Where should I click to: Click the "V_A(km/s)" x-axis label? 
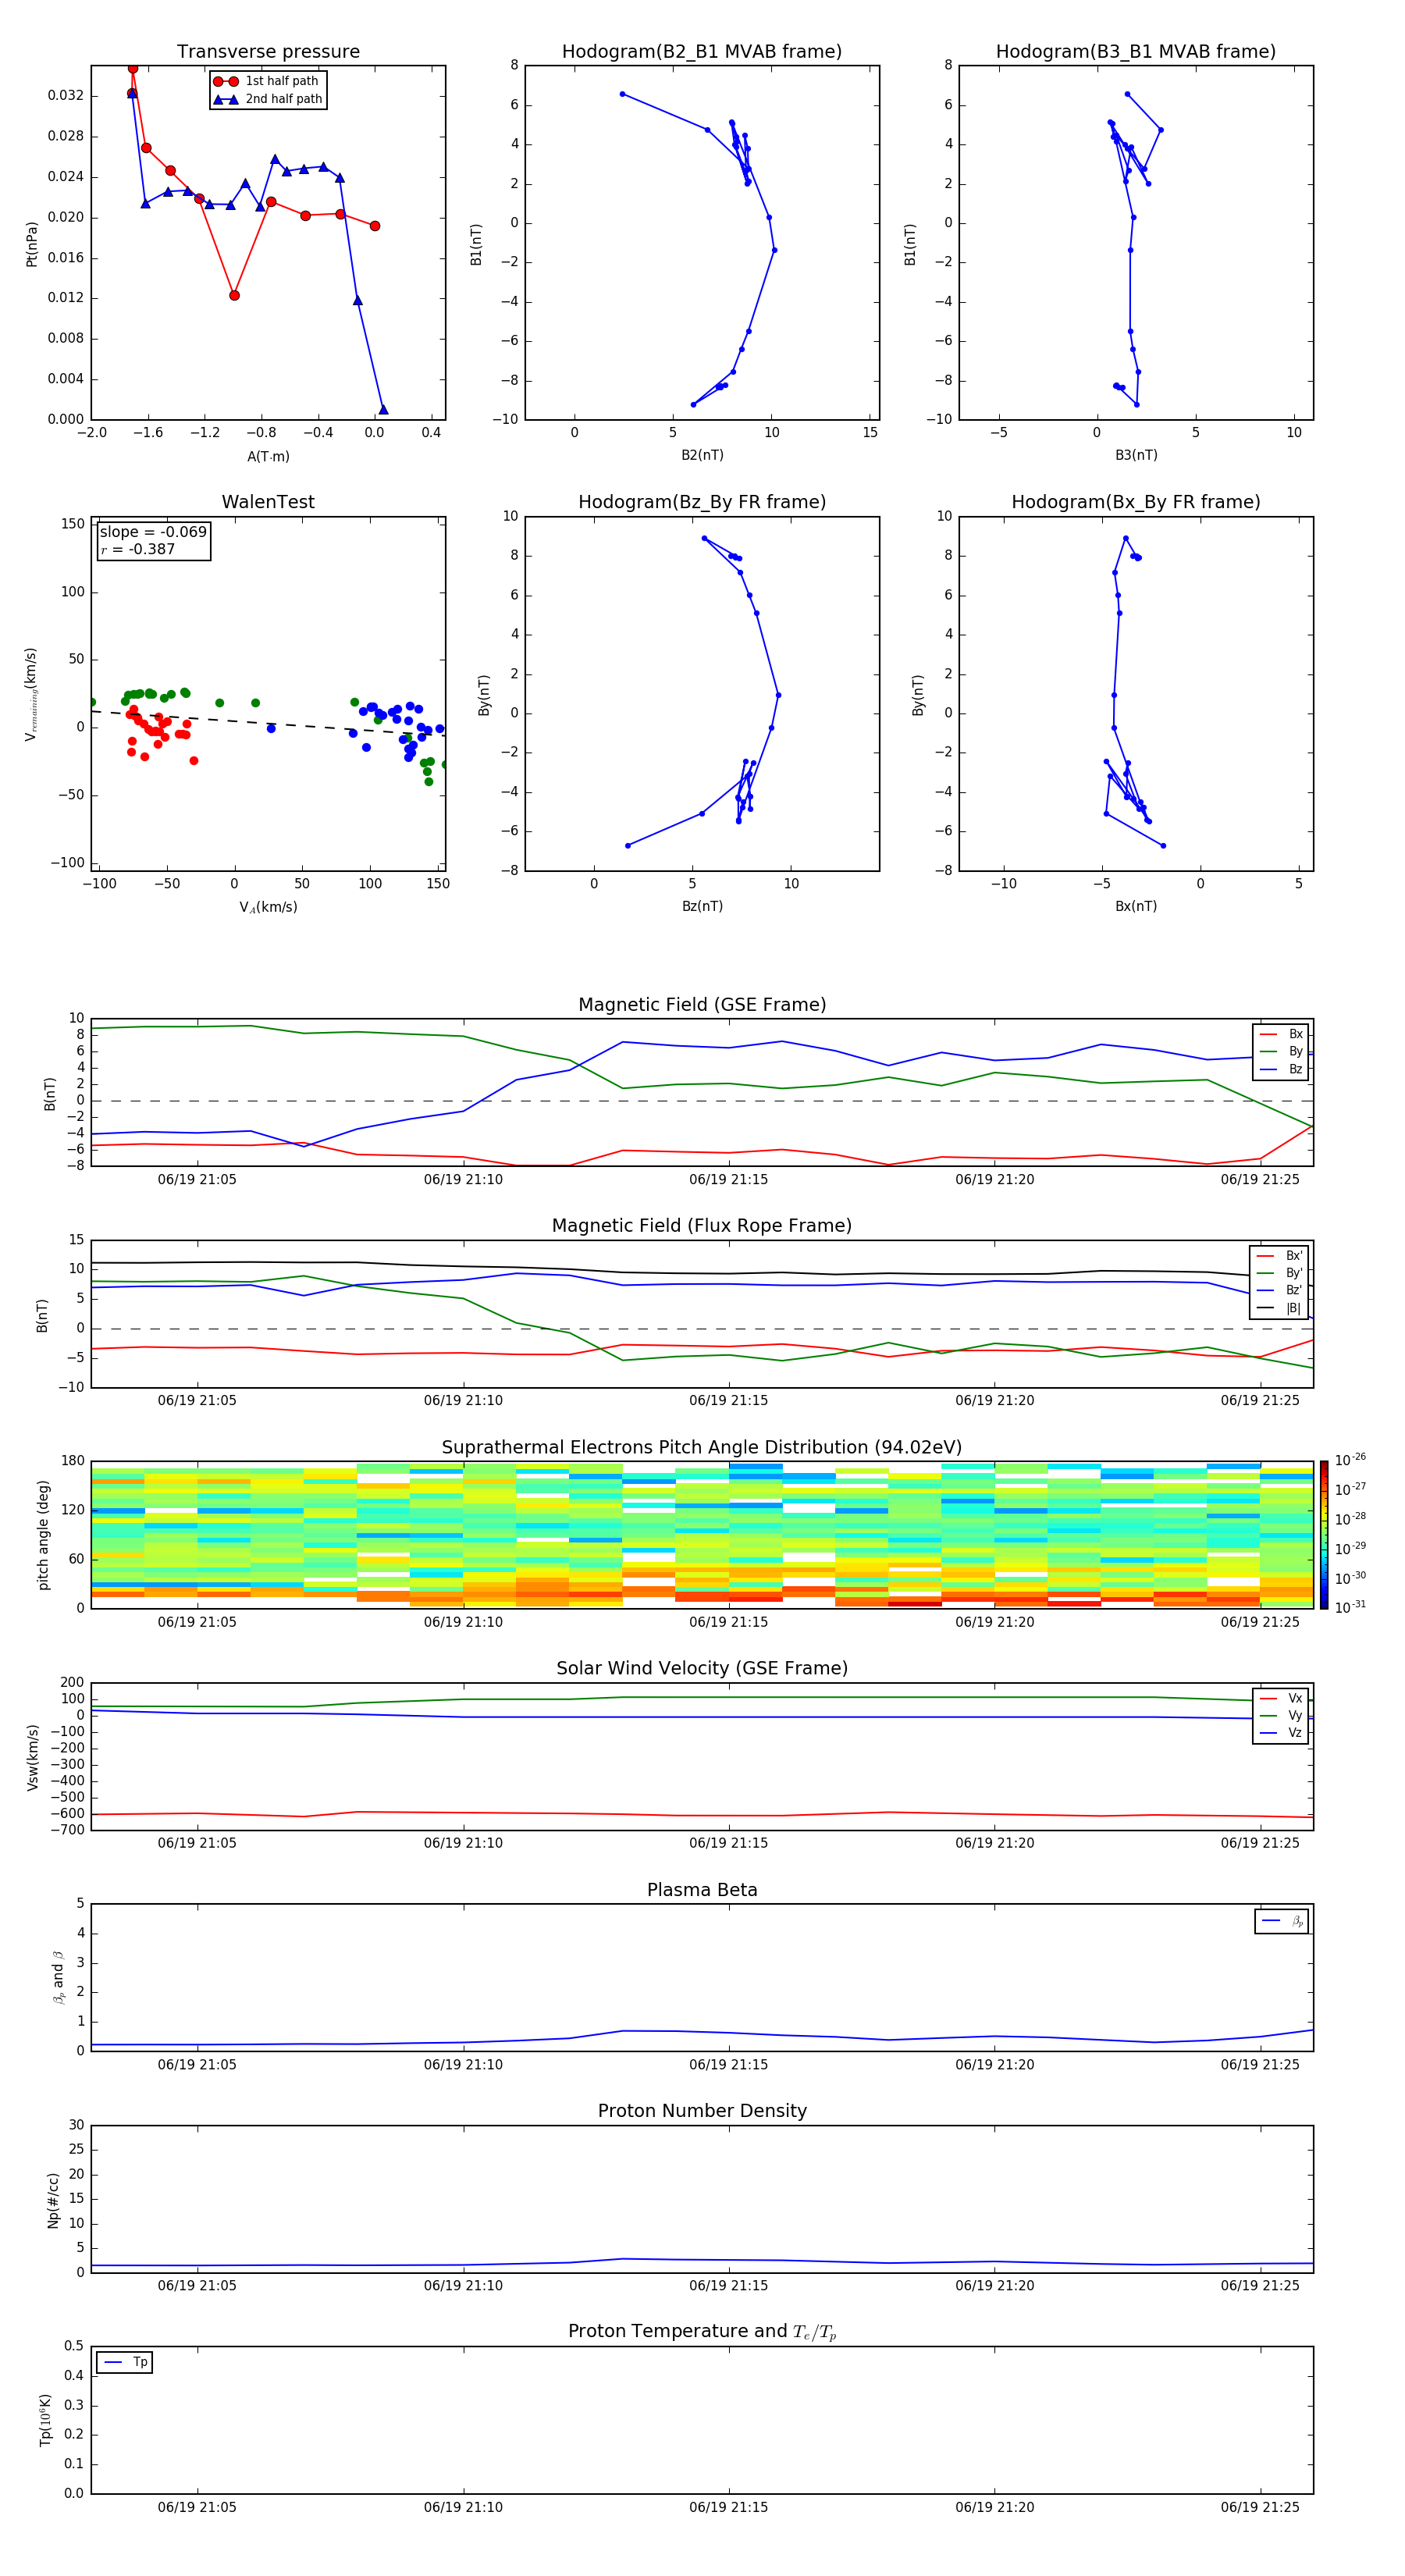click(x=268, y=907)
